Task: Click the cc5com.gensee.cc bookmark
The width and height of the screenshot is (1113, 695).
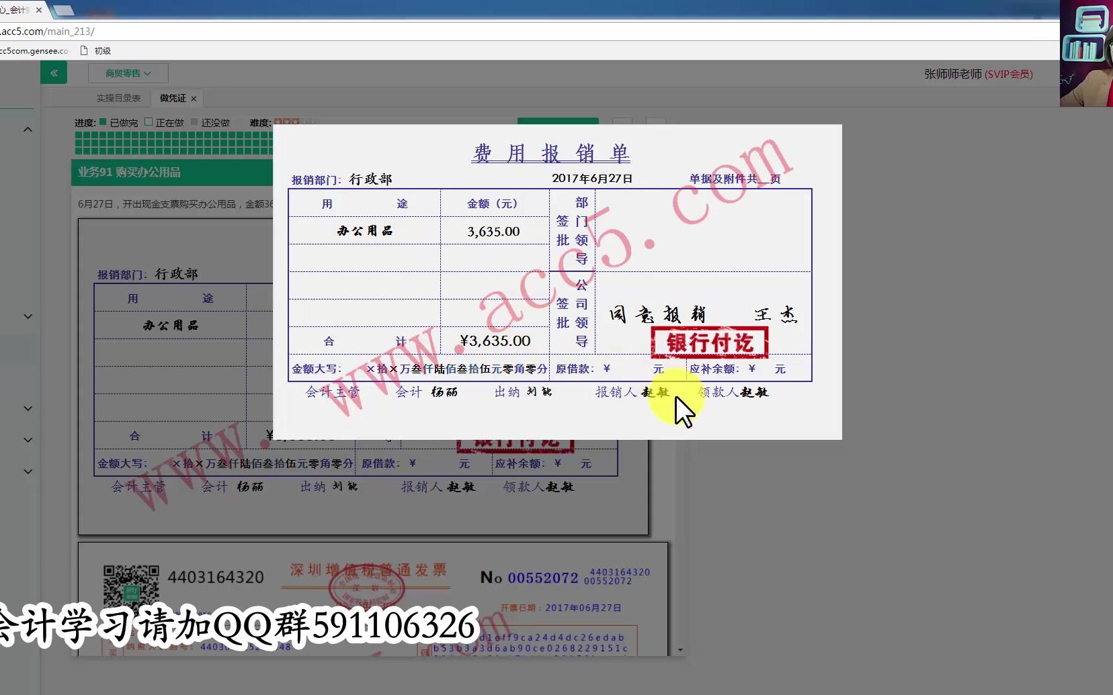Action: [x=34, y=50]
